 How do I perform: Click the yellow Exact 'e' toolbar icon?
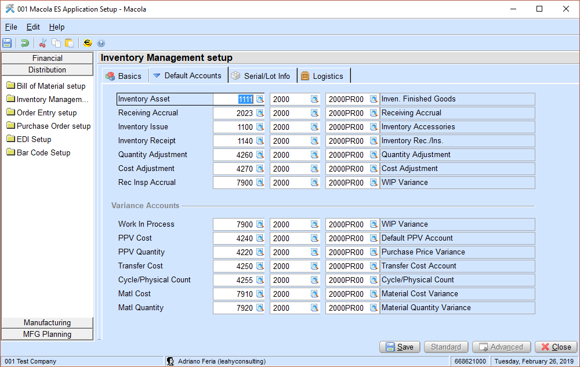[88, 43]
